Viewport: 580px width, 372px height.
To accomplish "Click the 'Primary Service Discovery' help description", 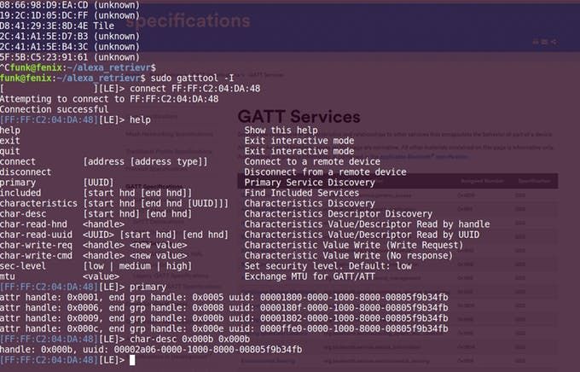I will (x=310, y=183).
